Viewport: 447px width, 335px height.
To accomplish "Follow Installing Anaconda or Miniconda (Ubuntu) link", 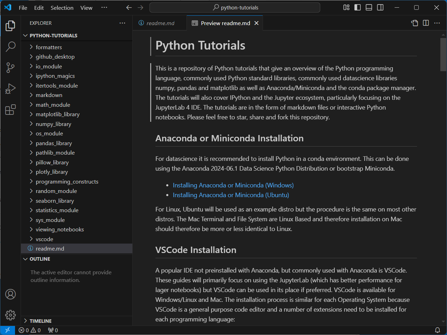I will coord(231,195).
